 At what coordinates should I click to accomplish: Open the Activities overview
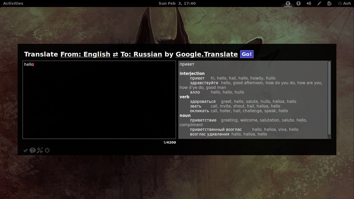click(x=13, y=3)
